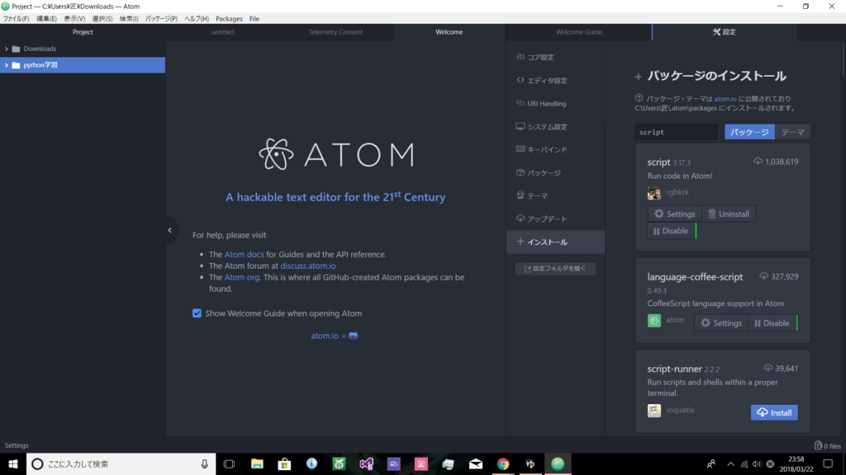Viewport: 846px width, 475px height.
Task: Expand the Downloads folder in tree view
Action: [7, 49]
